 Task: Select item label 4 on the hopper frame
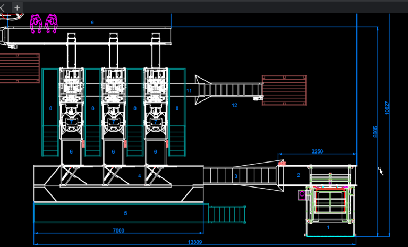[x=140, y=175]
